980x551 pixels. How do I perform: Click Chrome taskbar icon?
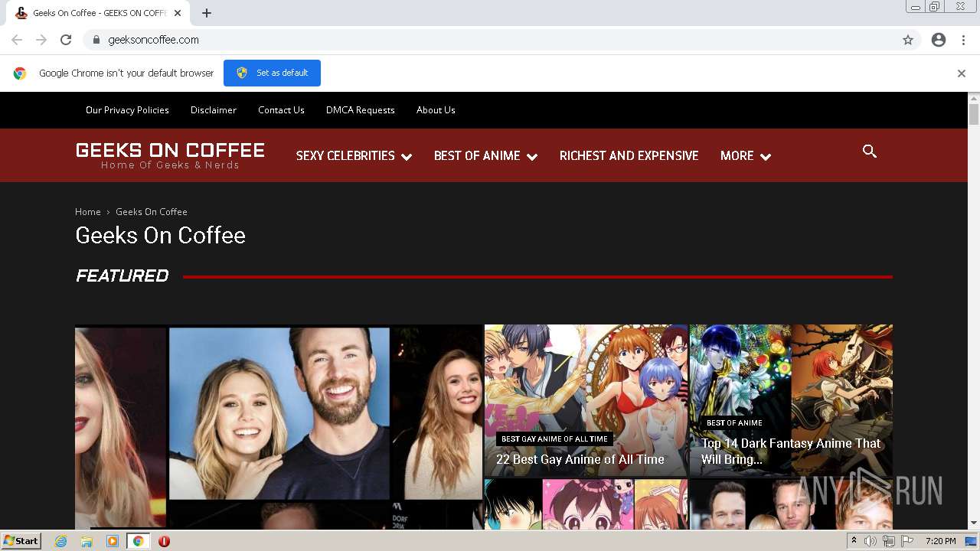138,541
